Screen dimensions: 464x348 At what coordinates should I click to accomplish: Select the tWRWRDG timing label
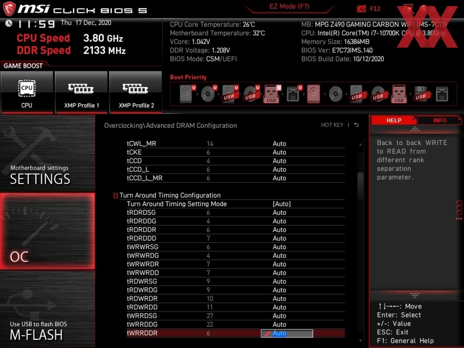(x=143, y=256)
